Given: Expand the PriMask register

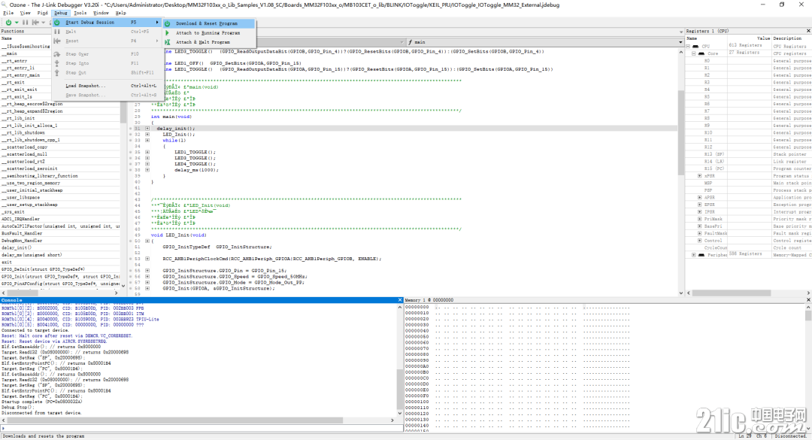Looking at the screenshot, I should (x=700, y=219).
